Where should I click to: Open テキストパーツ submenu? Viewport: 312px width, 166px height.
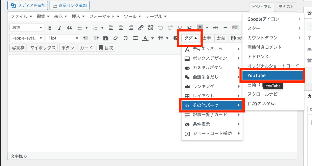pos(212,49)
